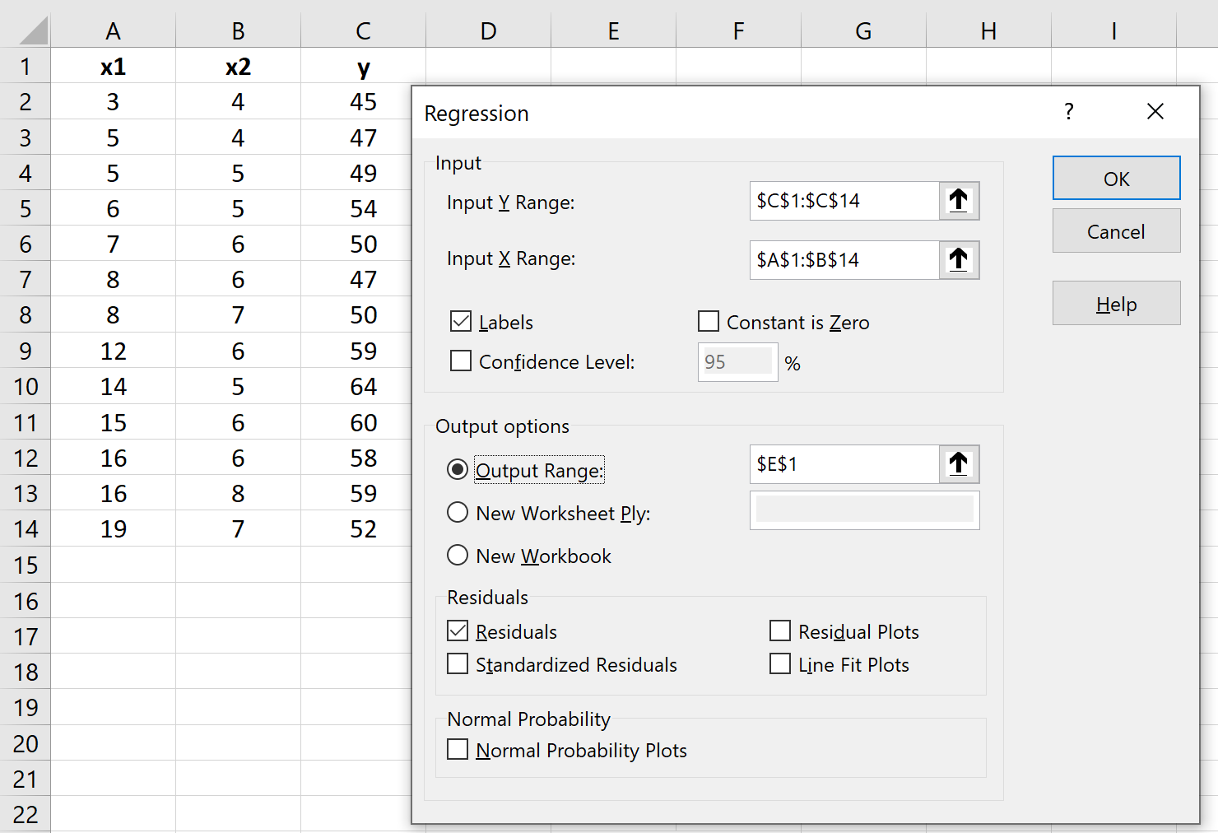Click OK to run the regression
The image size is (1218, 833).
(x=1117, y=179)
